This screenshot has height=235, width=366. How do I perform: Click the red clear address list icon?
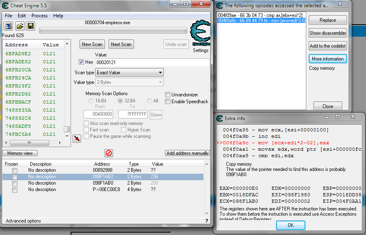(109, 153)
